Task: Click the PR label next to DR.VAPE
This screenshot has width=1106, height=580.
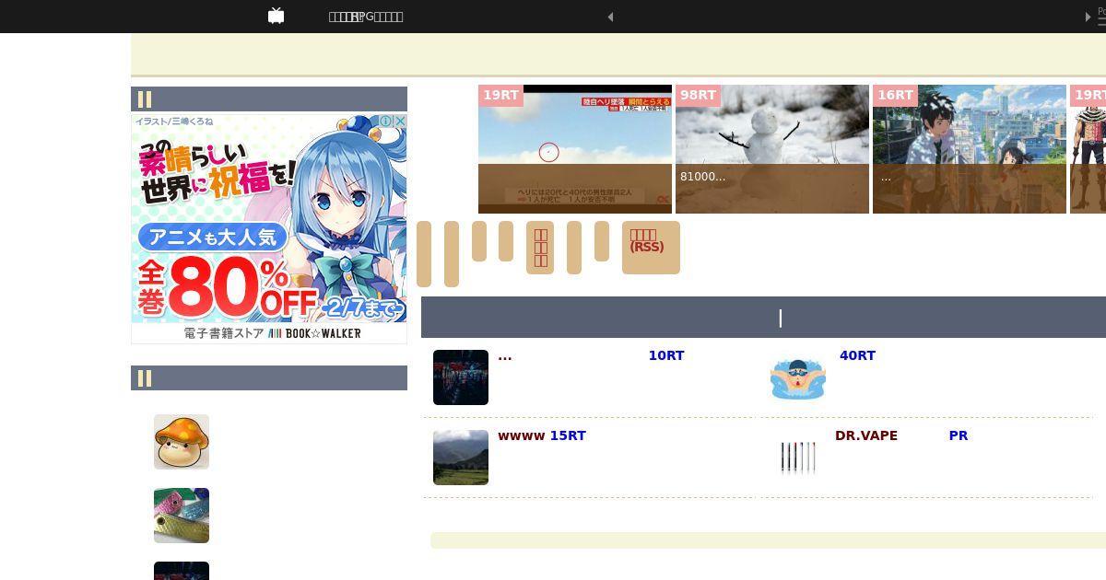Action: pos(959,435)
